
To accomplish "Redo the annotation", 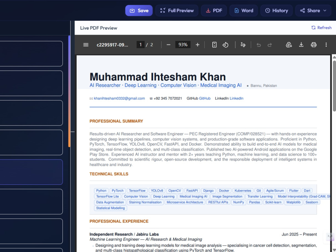I will pos(270,45).
